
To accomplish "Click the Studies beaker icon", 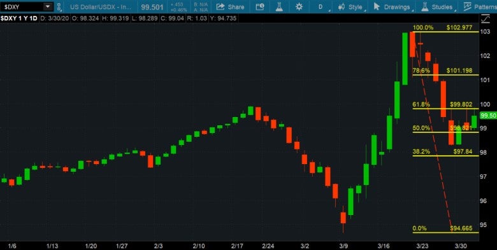I will [x=425, y=6].
